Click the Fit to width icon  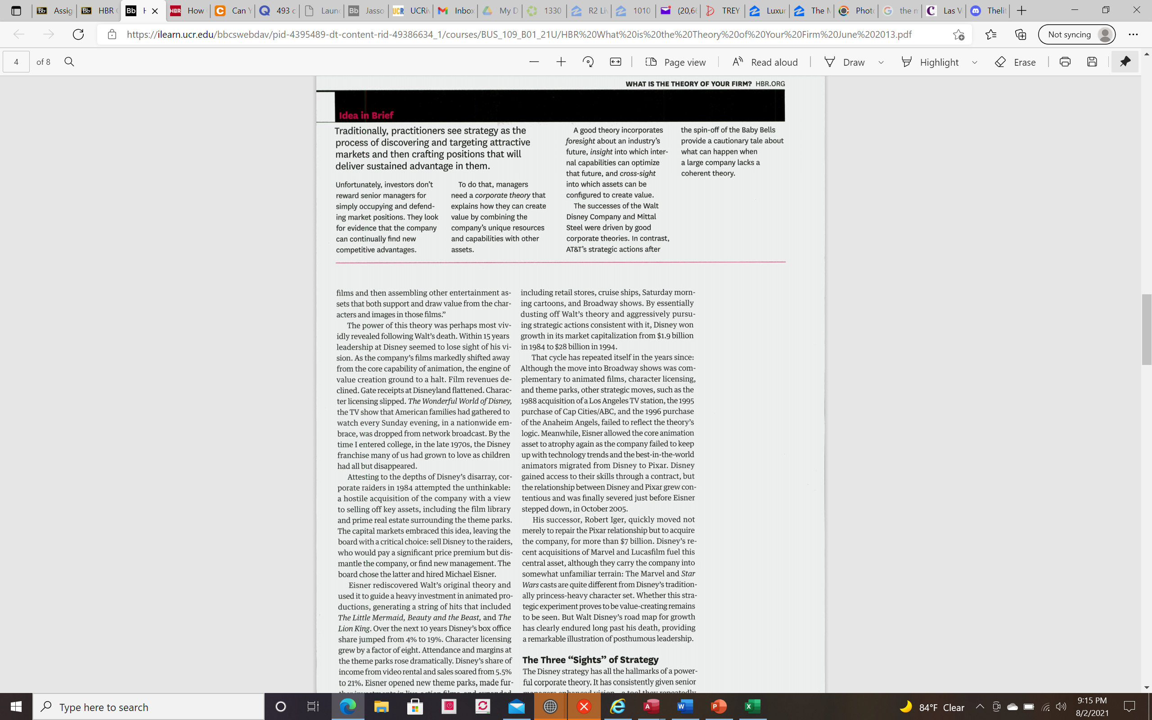pos(616,62)
